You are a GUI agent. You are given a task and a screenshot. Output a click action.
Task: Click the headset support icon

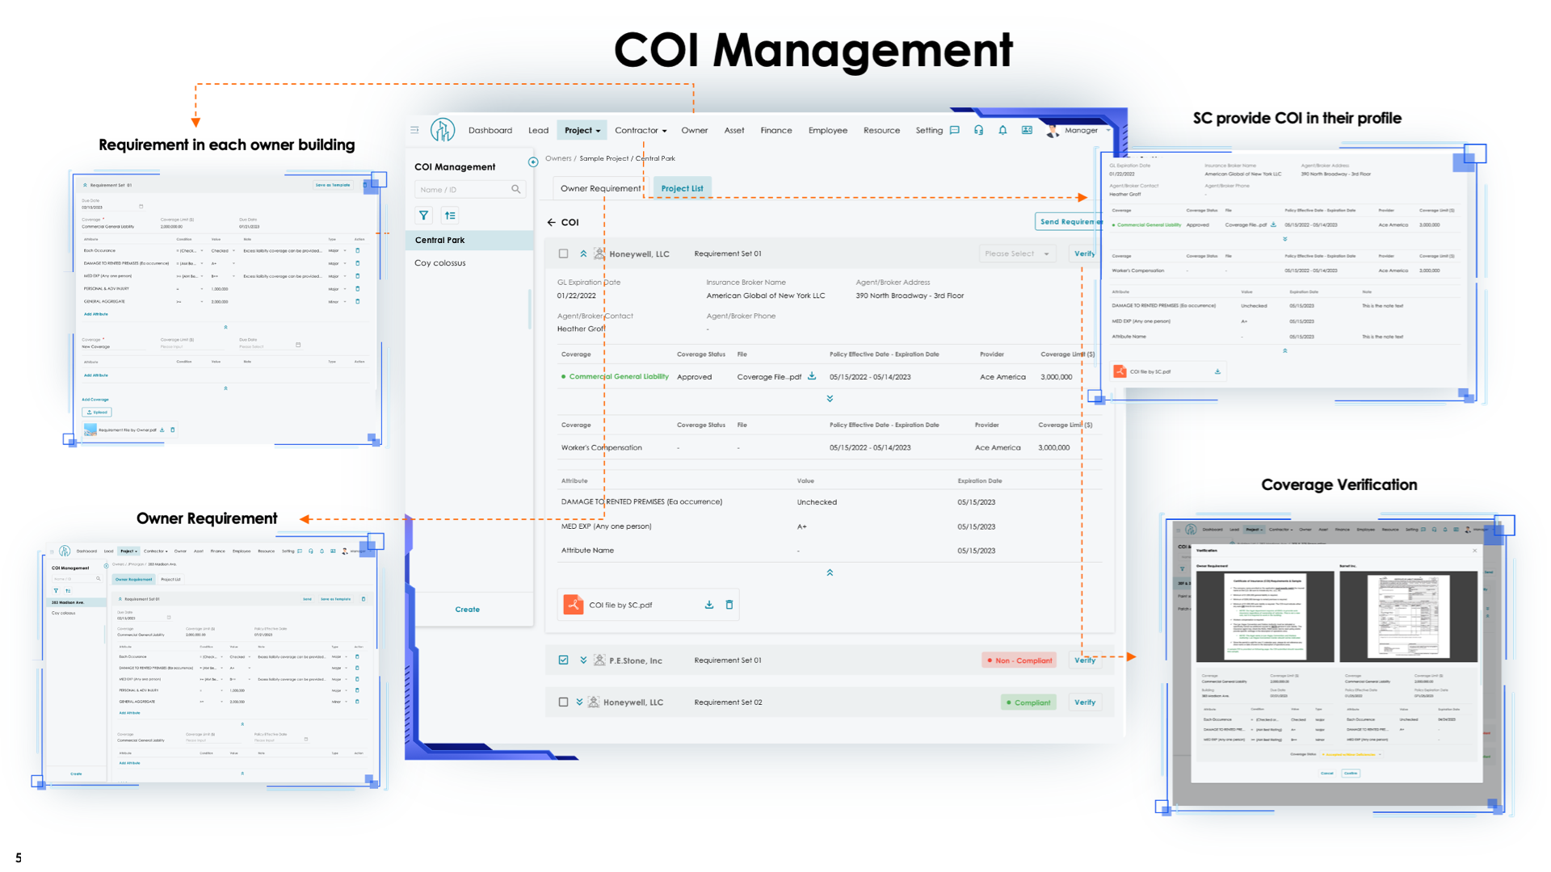point(978,130)
